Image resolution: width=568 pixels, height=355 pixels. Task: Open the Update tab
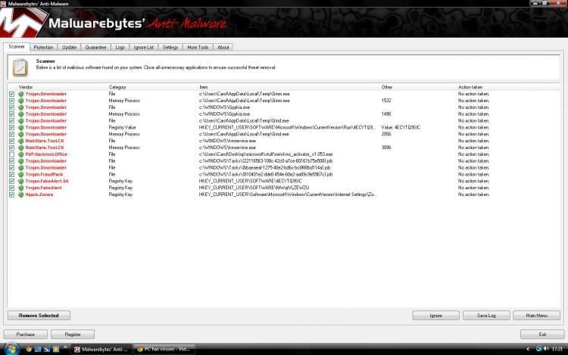point(69,48)
